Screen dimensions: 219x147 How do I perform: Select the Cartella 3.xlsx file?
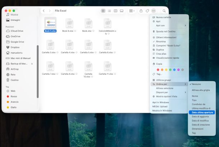click(x=50, y=47)
